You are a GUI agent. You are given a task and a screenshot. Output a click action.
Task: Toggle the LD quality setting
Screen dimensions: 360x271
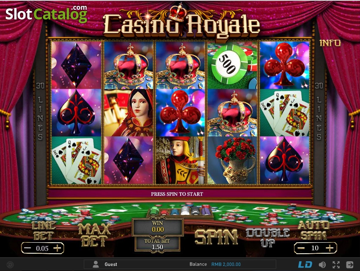coord(305,265)
